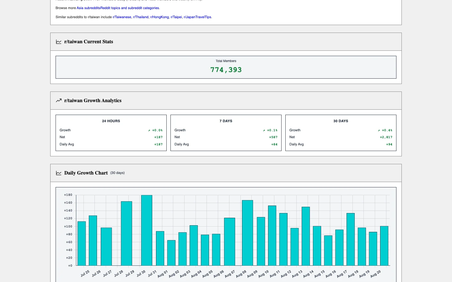Click the Daily Avg label in the 30 Days card
452x282 pixels.
[x=297, y=144]
